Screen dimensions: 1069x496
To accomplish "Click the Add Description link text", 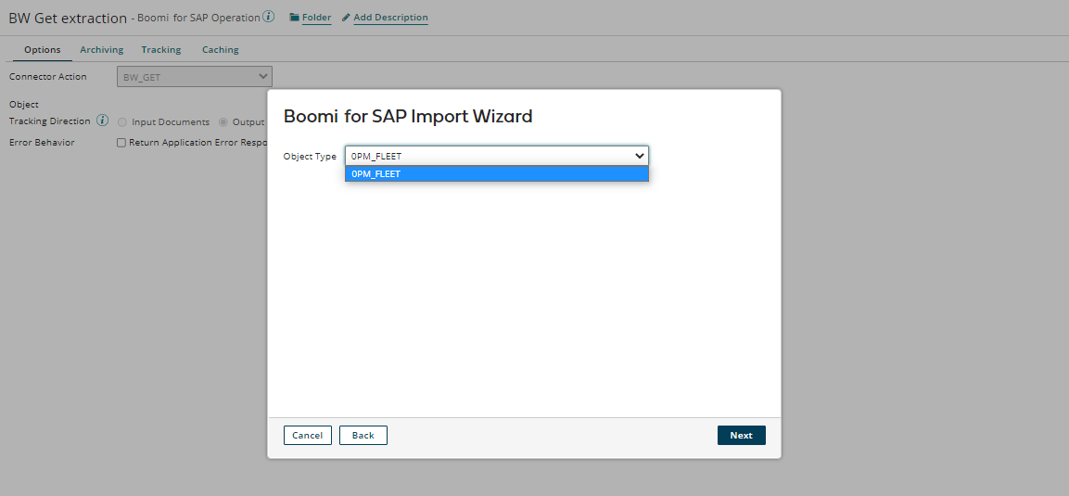I will point(390,18).
